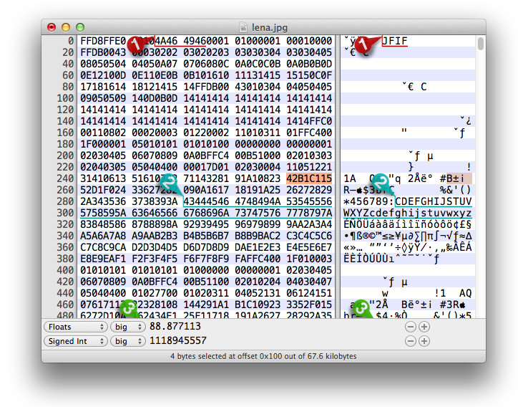
Task: Change endianness dropdown in Signed Int row
Action: click(x=128, y=341)
